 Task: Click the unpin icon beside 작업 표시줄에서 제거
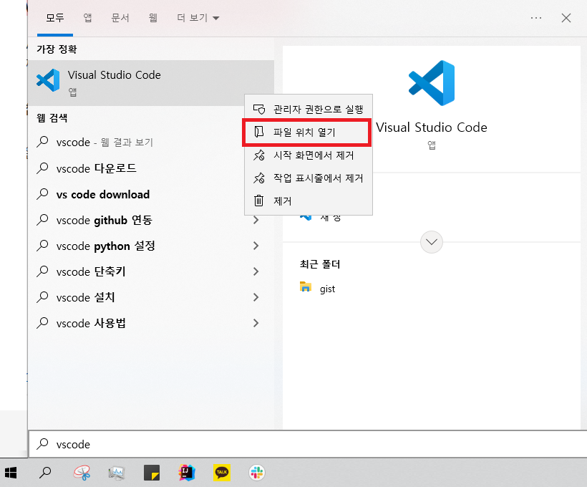click(259, 178)
